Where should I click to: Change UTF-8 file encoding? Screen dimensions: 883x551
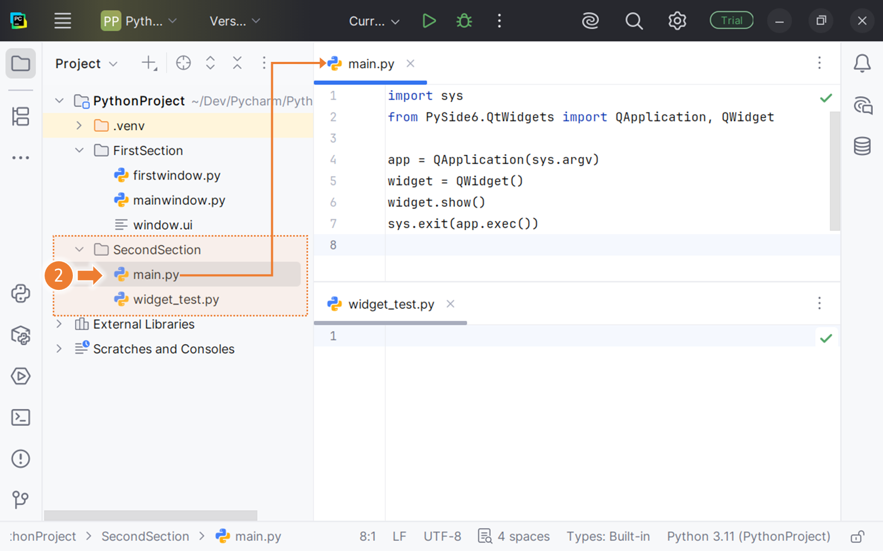[442, 536]
